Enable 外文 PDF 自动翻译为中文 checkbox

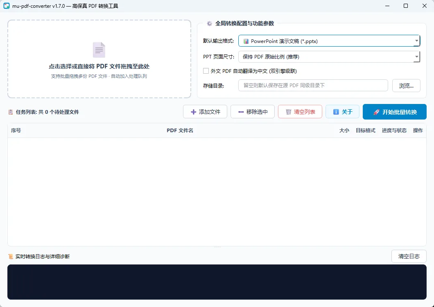pyautogui.click(x=206, y=71)
